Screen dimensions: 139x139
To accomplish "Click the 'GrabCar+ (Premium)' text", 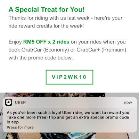I will coord(101,50).
